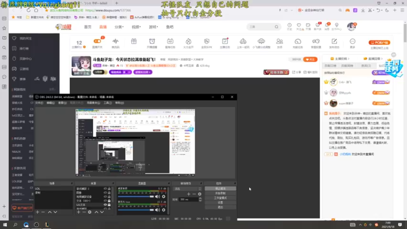Expand the 主播投稿 section arrow
The height and width of the screenshot is (229, 407).
point(348,59)
